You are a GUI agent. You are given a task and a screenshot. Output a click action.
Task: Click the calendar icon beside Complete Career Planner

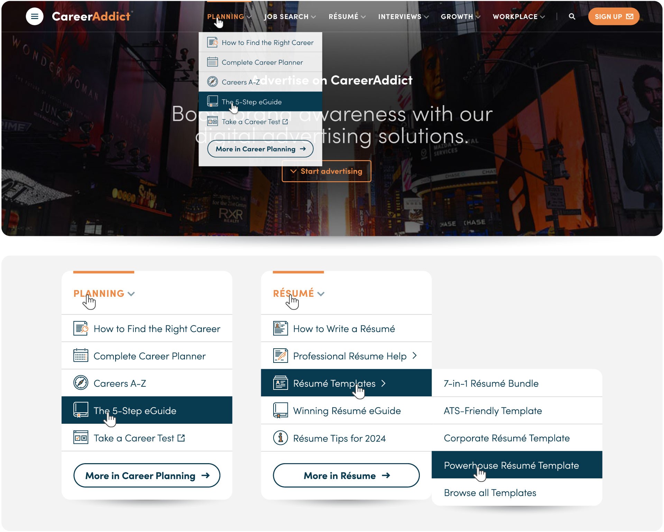(81, 356)
